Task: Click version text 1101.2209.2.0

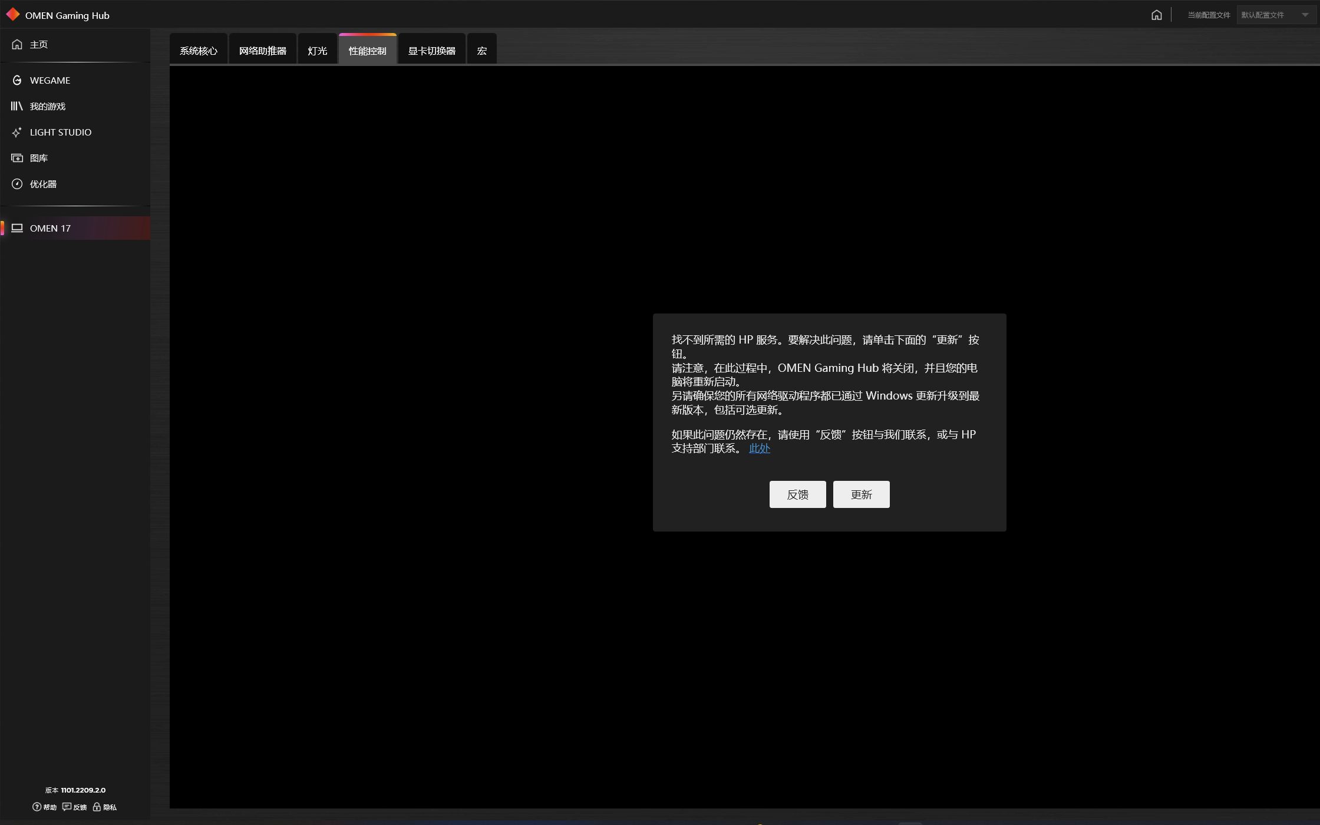Action: (x=83, y=790)
